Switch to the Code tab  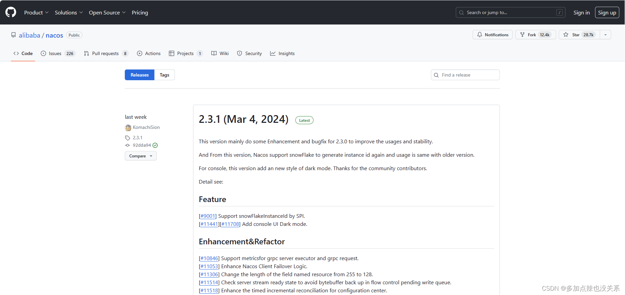[x=23, y=53]
